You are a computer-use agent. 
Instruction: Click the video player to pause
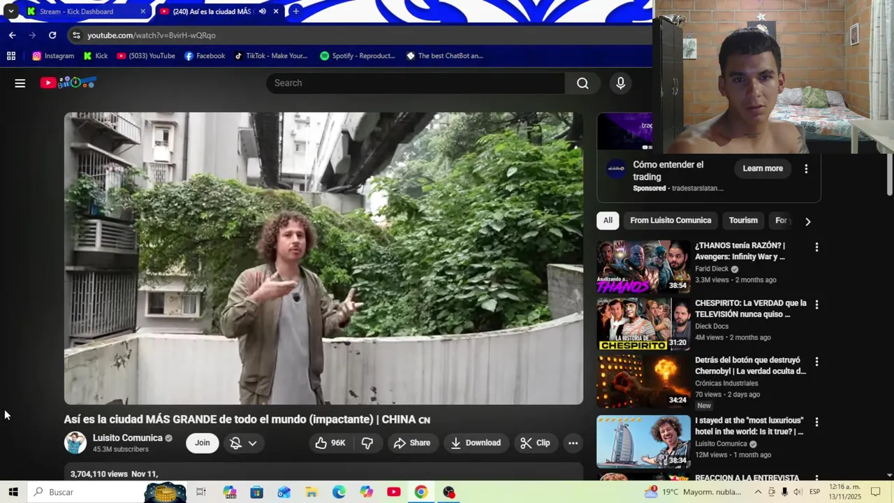coord(323,258)
